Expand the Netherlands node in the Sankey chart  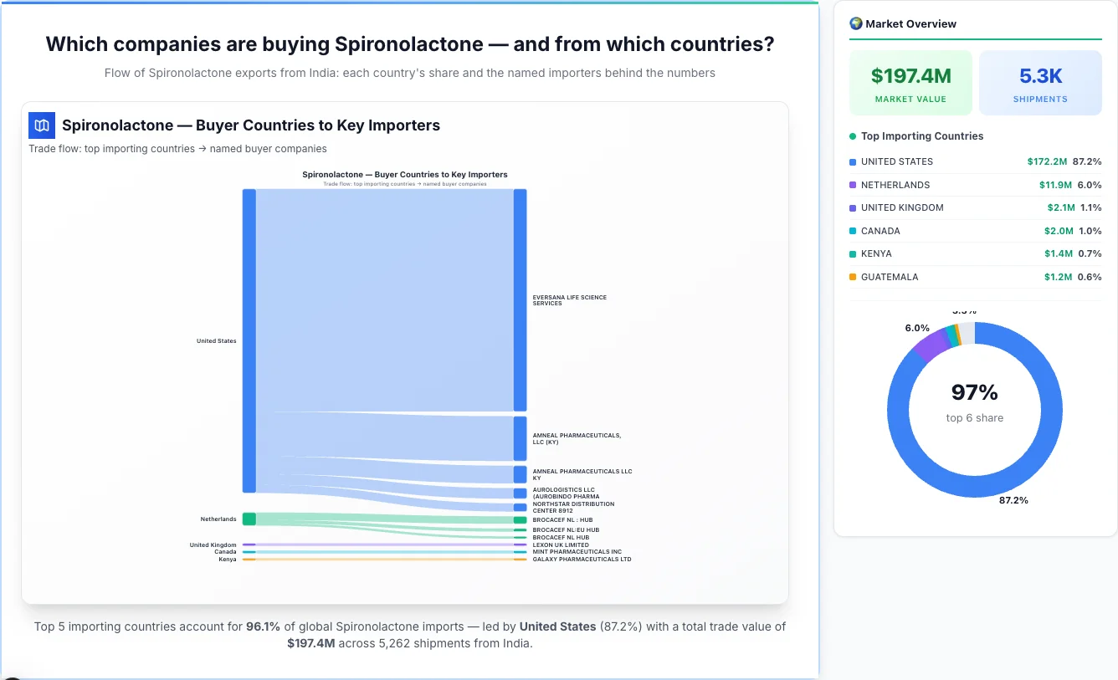(248, 519)
